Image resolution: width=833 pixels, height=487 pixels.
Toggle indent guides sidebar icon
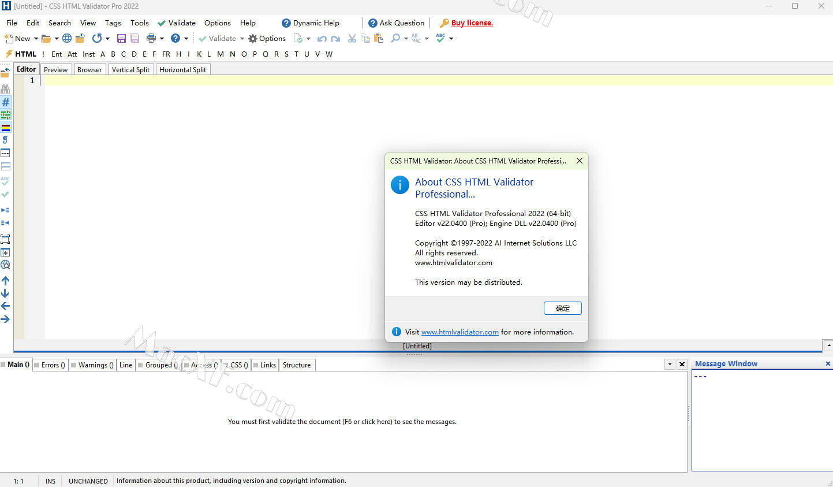5,114
